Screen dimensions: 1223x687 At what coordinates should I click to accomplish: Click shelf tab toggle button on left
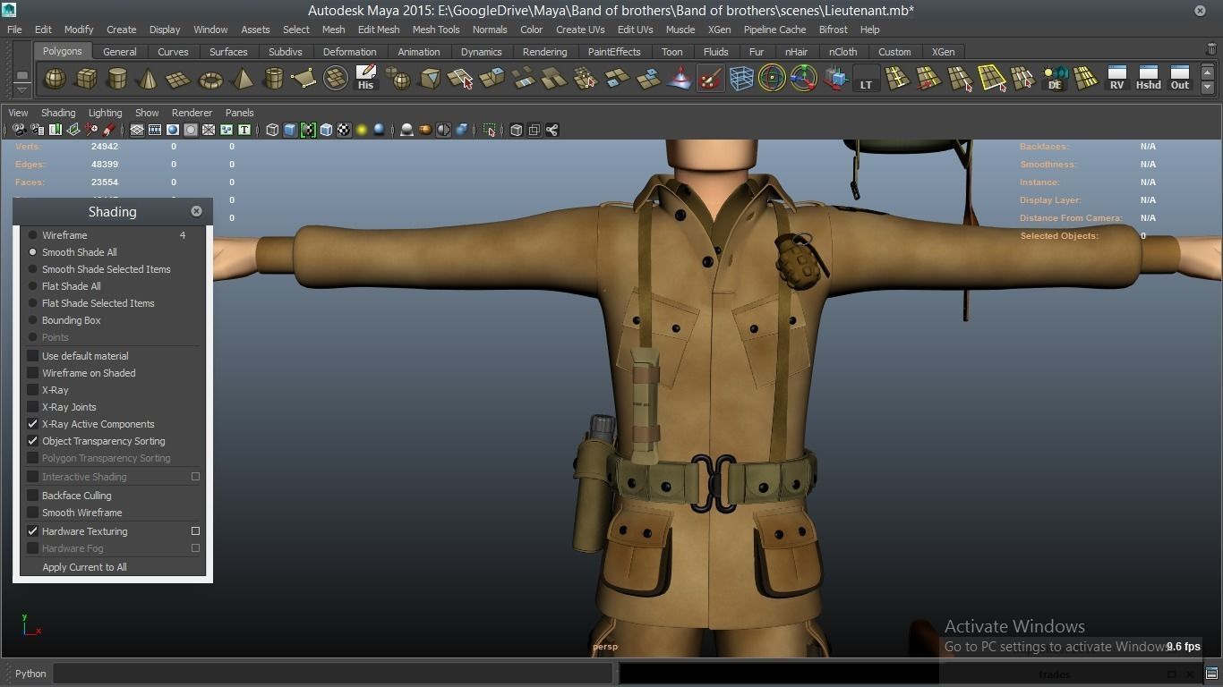click(x=21, y=76)
